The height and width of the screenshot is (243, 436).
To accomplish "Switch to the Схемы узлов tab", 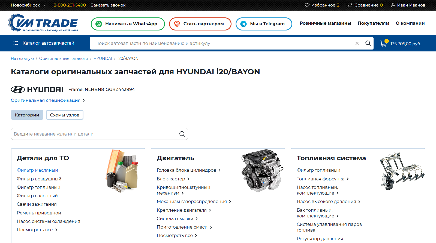I will [65, 115].
